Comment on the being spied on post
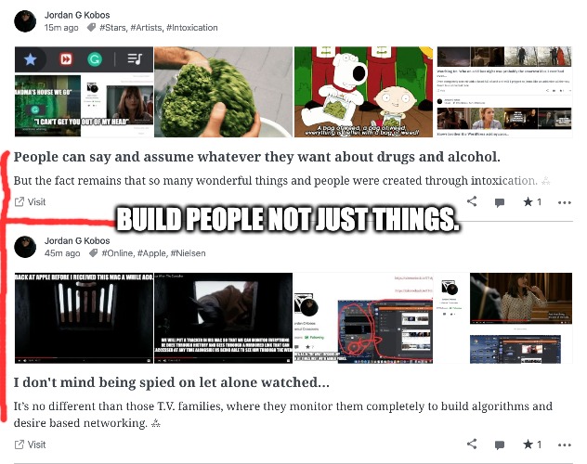 pos(500,445)
